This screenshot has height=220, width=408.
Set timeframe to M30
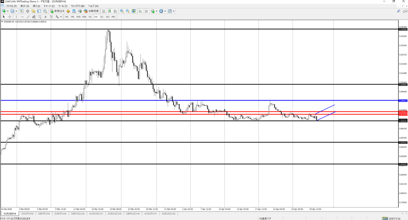click(x=84, y=17)
